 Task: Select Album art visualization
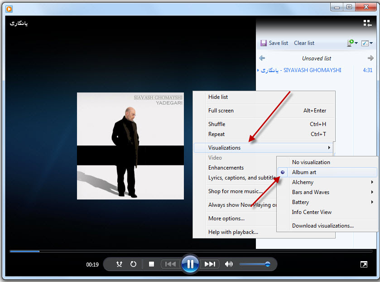[327, 172]
